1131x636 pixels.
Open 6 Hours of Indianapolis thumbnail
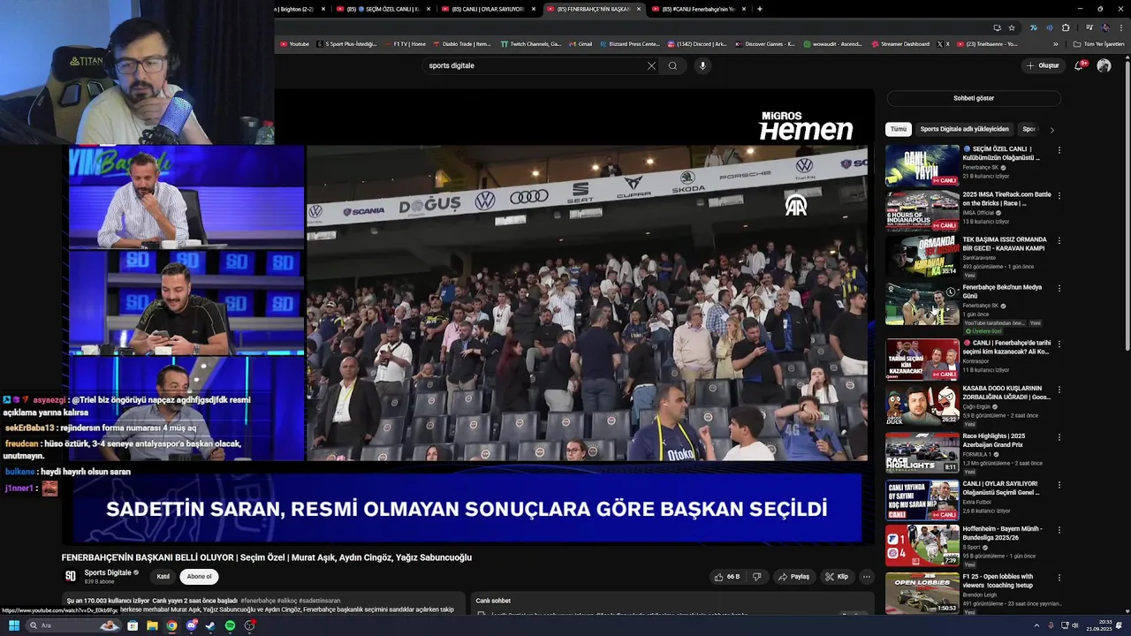922,210
